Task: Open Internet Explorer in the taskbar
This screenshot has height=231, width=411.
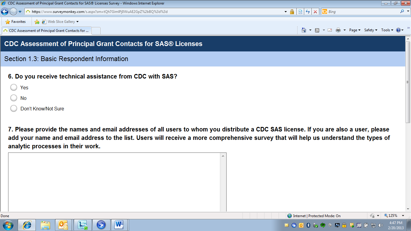Action: point(27,225)
